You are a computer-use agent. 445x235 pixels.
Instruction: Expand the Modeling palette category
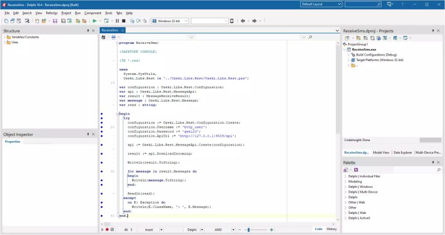[x=345, y=182]
